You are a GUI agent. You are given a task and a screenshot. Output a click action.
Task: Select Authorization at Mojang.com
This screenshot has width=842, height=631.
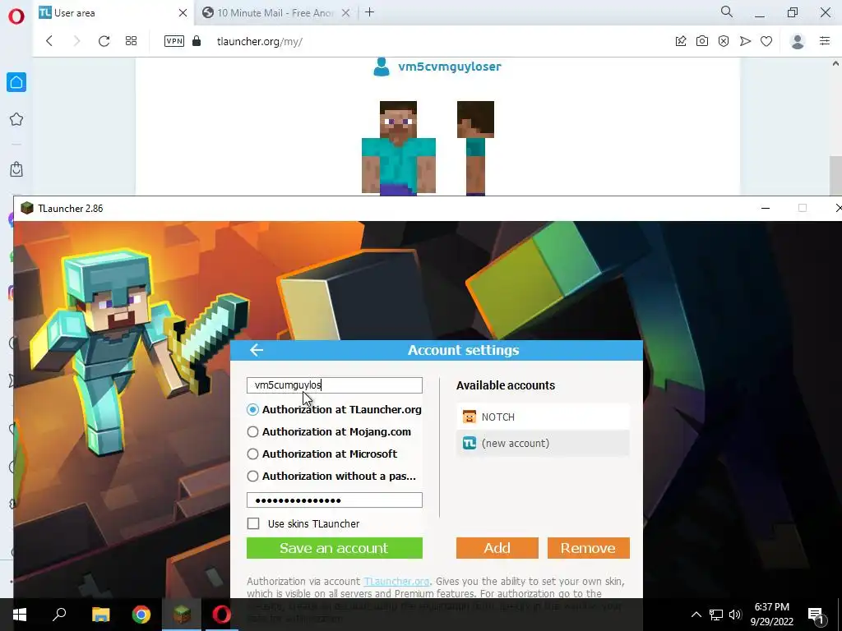click(x=329, y=431)
